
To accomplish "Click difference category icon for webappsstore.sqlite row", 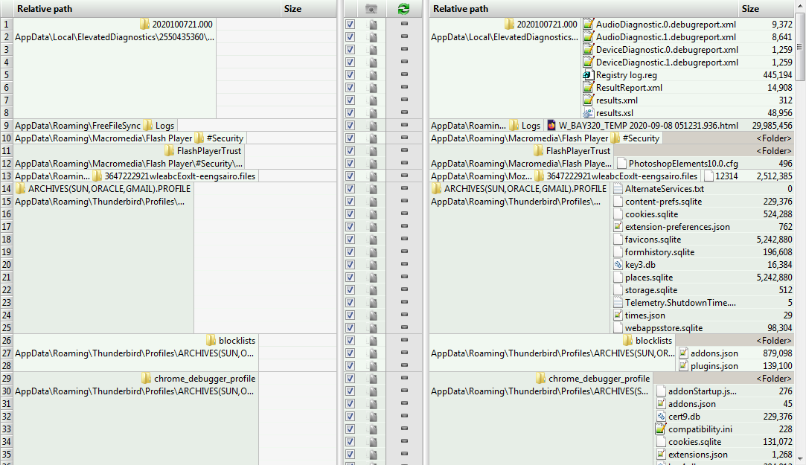I will coord(373,328).
